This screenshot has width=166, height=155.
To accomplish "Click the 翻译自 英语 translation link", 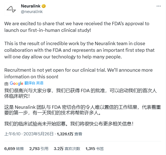I will (x=34, y=83).
